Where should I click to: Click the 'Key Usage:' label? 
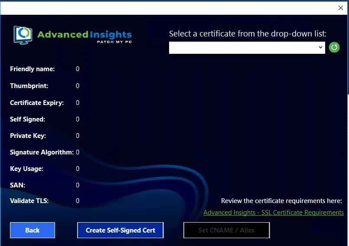pos(26,169)
